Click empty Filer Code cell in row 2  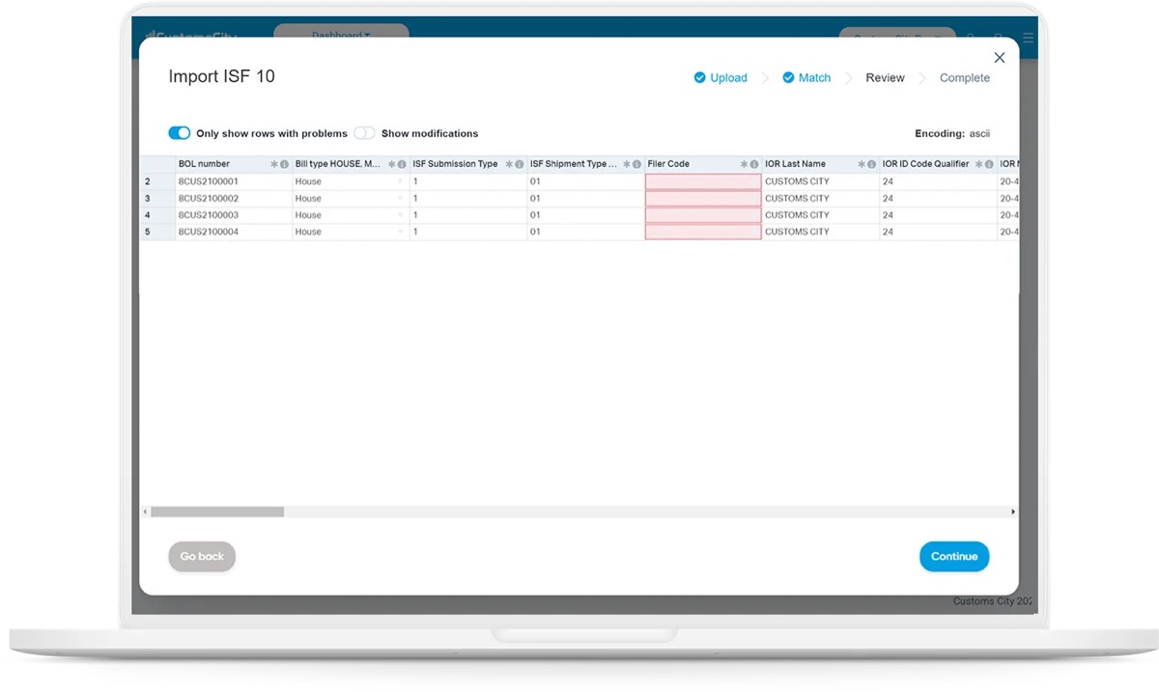pyautogui.click(x=703, y=181)
